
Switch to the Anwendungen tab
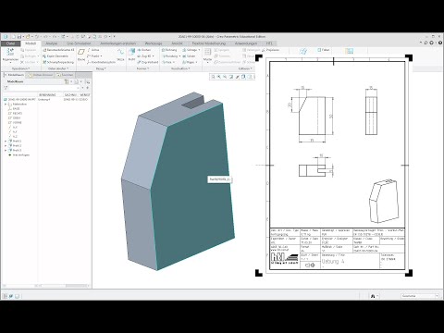click(x=246, y=43)
